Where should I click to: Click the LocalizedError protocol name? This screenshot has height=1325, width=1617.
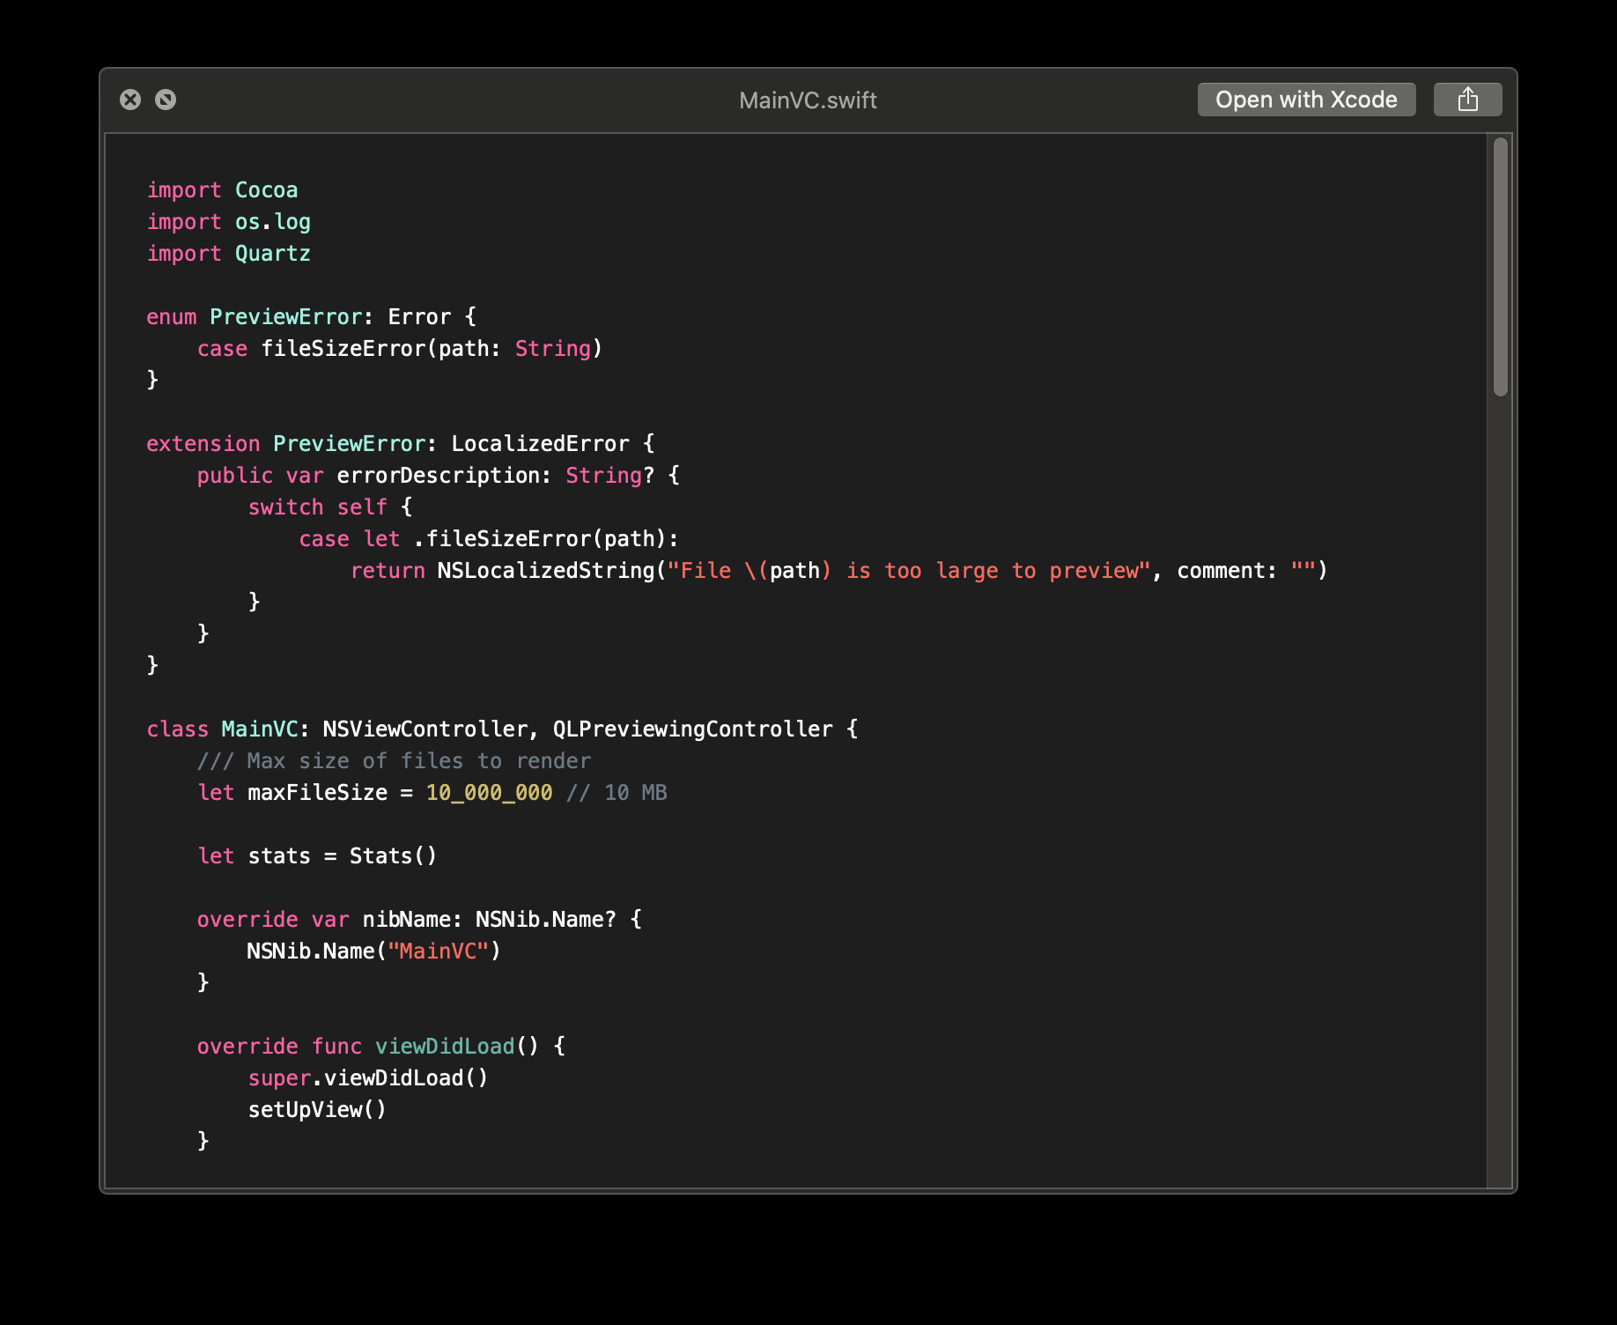(540, 444)
